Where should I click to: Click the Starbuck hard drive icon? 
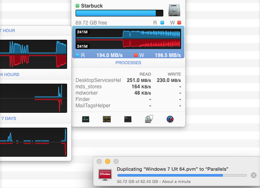[174, 10]
